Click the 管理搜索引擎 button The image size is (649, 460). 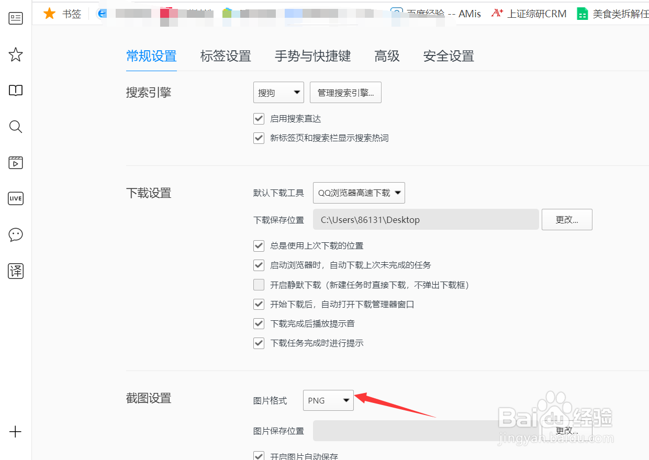click(x=345, y=92)
